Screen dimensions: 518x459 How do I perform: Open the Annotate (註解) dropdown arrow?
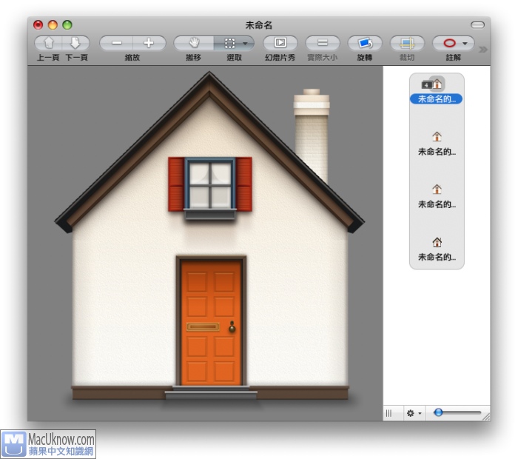(x=465, y=44)
